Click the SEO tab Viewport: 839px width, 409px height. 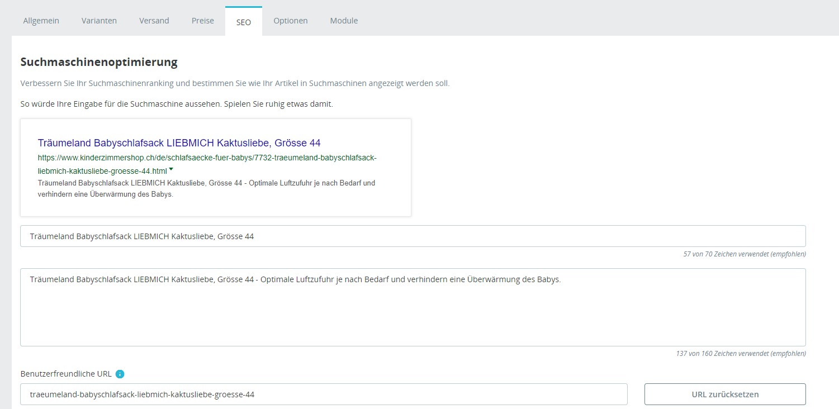coord(244,21)
